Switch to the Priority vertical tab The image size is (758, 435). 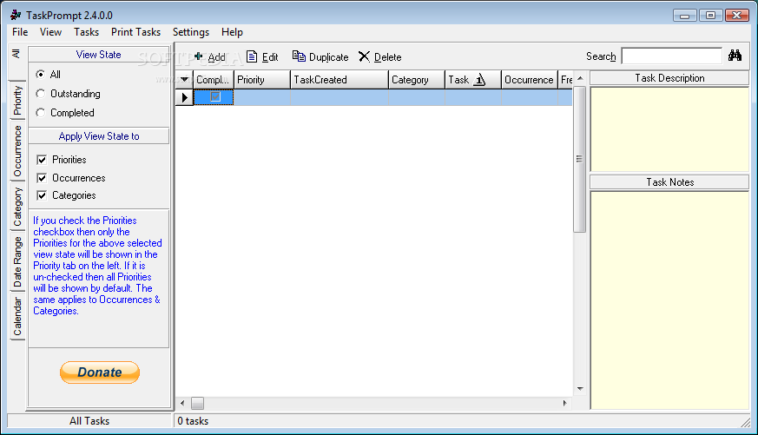coord(17,100)
